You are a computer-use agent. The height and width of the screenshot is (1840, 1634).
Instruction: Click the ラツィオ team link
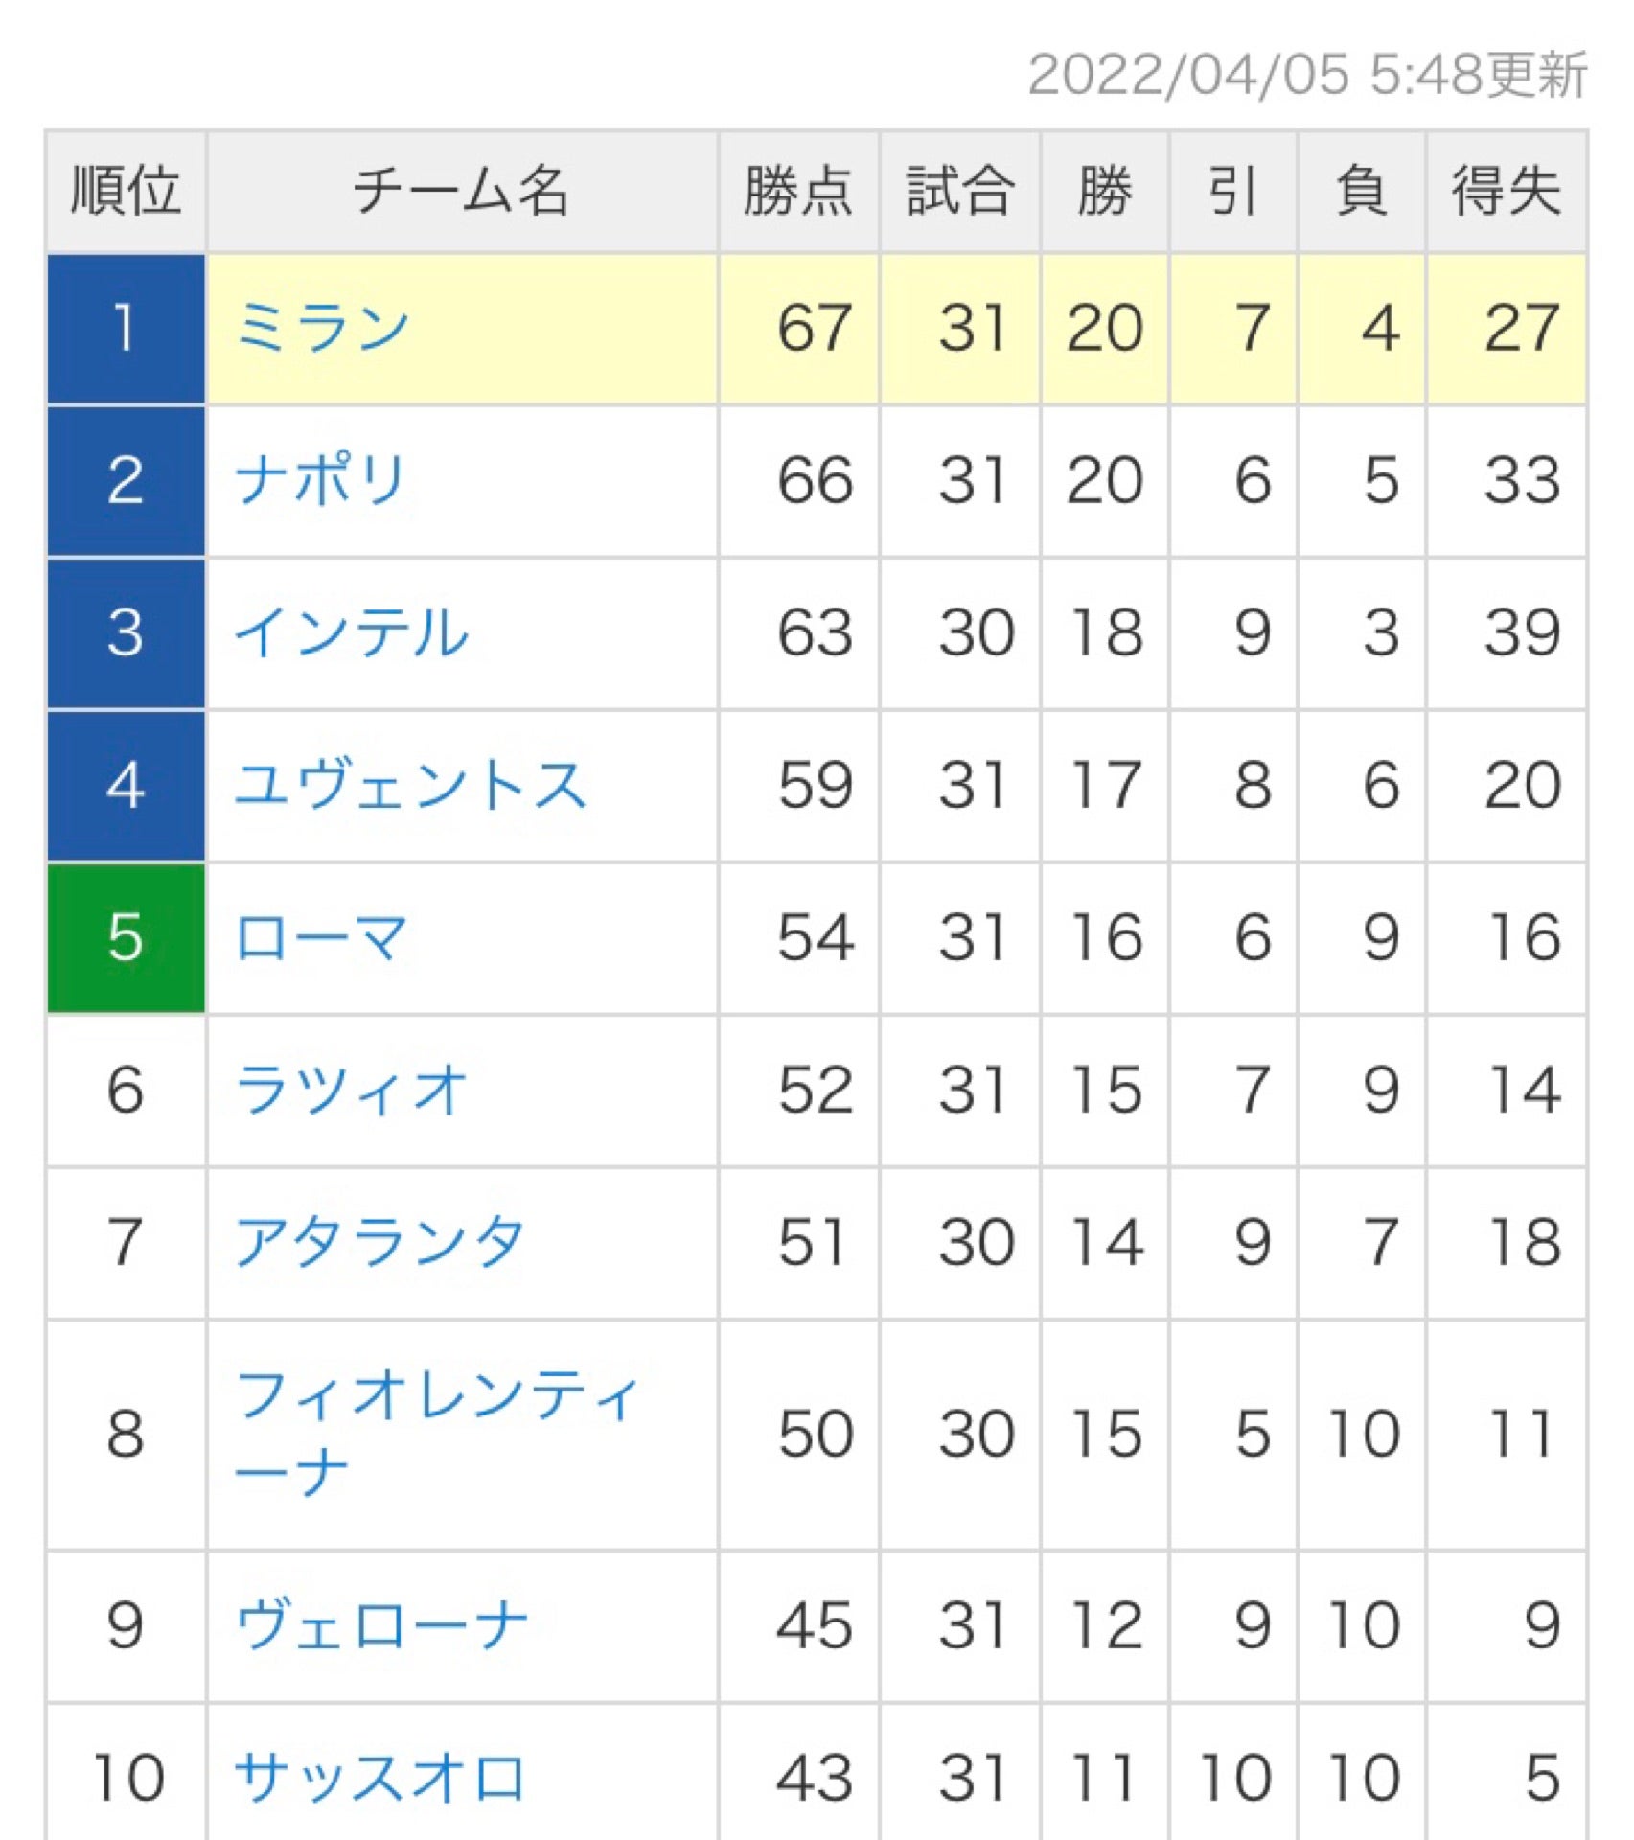click(352, 1090)
